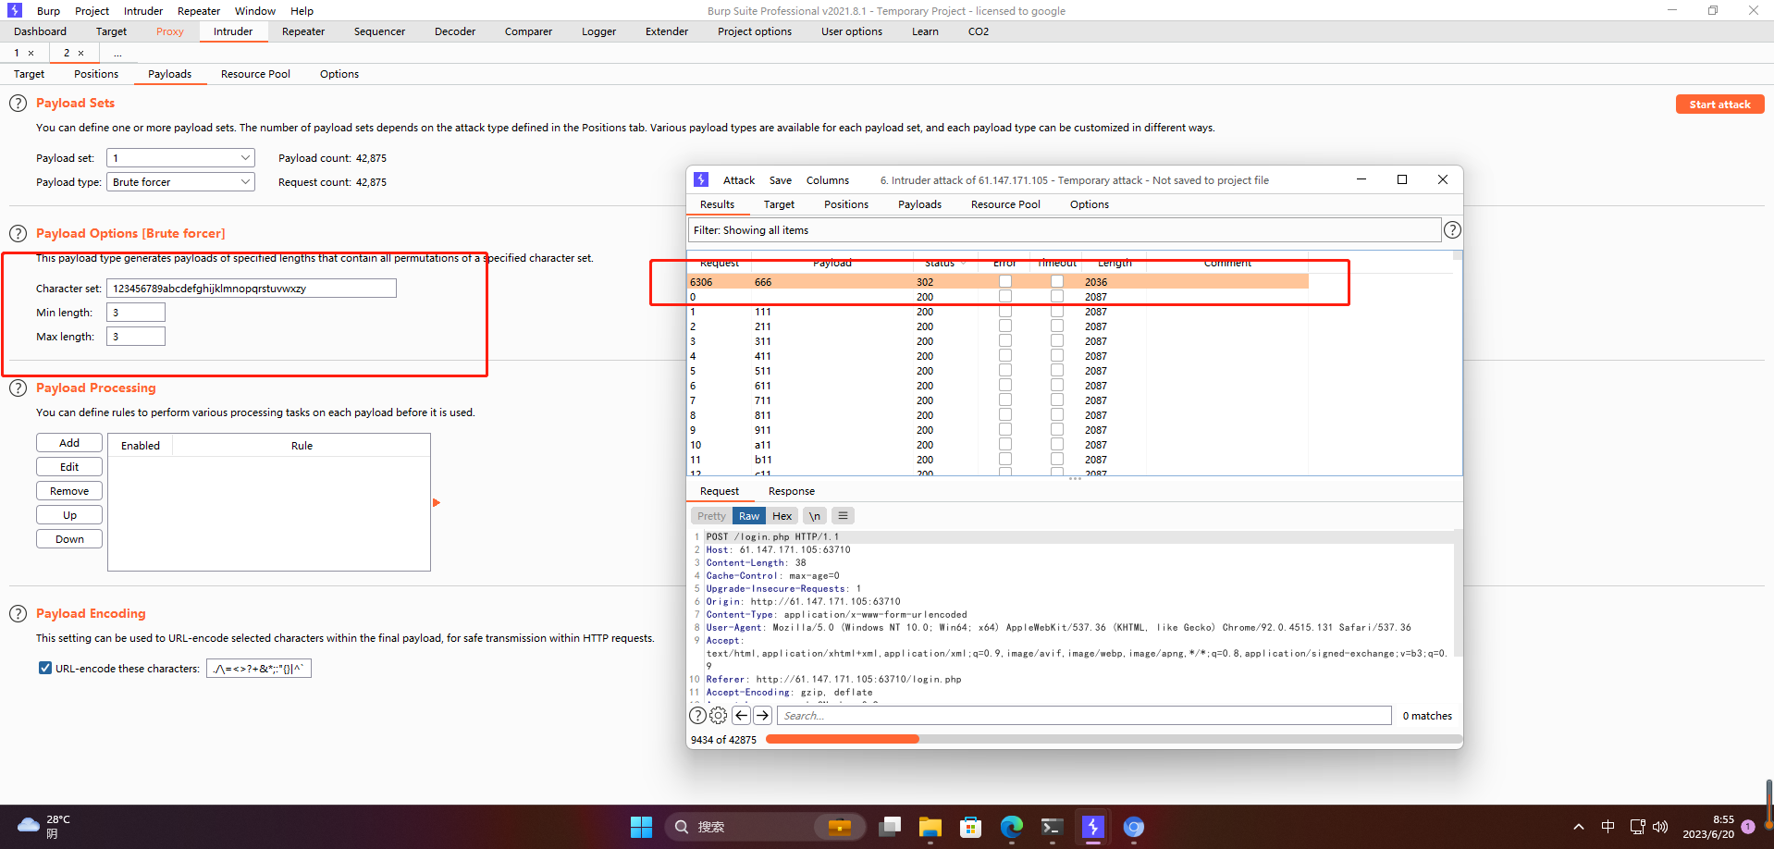The height and width of the screenshot is (849, 1774).
Task: Select result row with payload 666
Action: [x=998, y=282]
